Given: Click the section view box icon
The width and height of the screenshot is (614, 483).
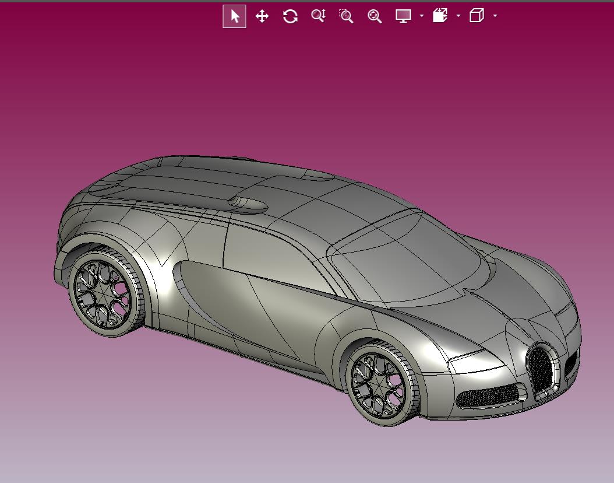Looking at the screenshot, I should pyautogui.click(x=440, y=16).
